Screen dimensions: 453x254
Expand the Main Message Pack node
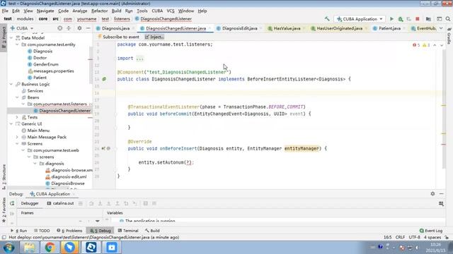[17, 137]
